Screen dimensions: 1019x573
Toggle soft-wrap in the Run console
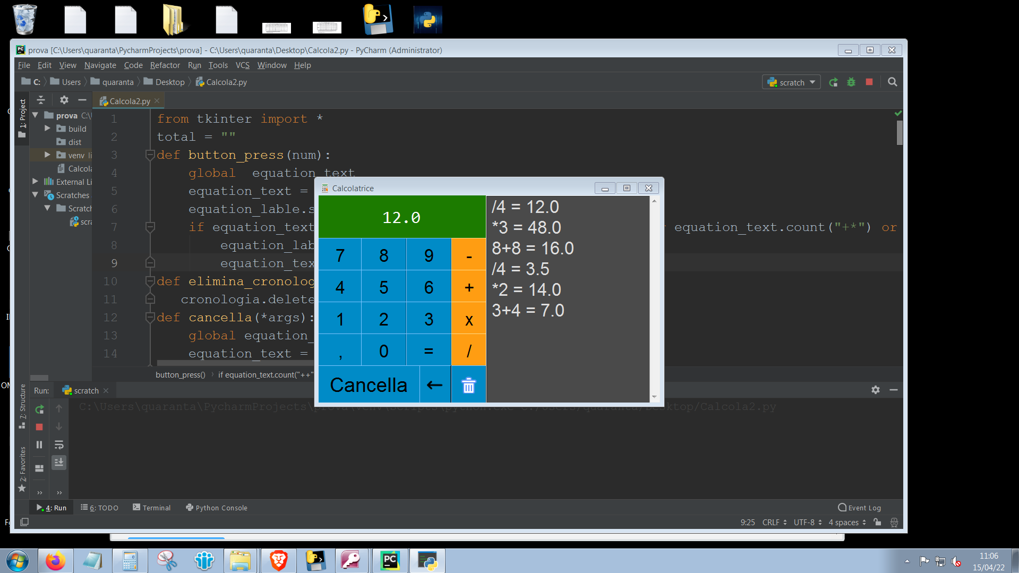[59, 445]
